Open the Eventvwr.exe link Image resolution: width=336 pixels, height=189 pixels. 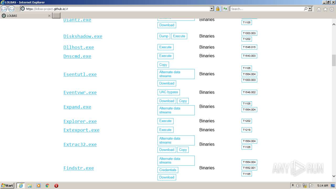coord(80,92)
